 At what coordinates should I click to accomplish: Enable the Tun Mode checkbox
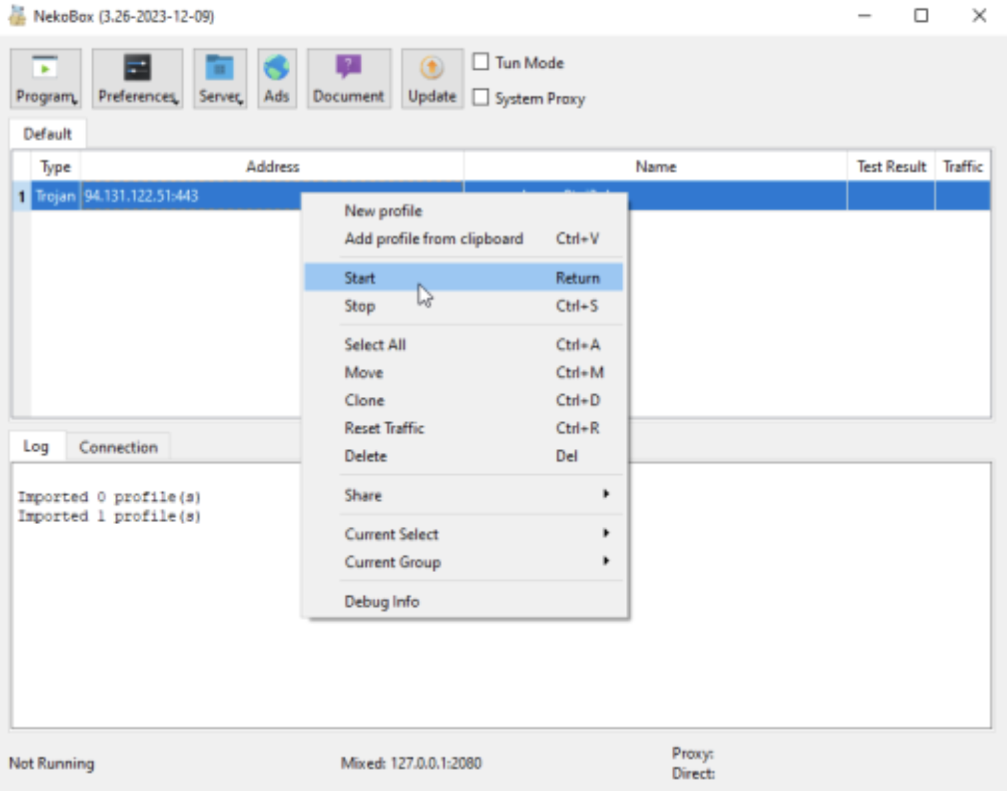coord(481,62)
